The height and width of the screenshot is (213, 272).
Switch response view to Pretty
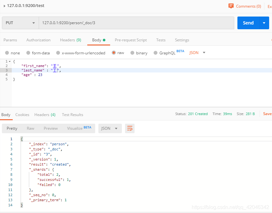[12, 128]
